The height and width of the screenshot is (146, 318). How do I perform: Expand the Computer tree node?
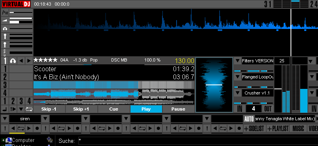pos(3,140)
